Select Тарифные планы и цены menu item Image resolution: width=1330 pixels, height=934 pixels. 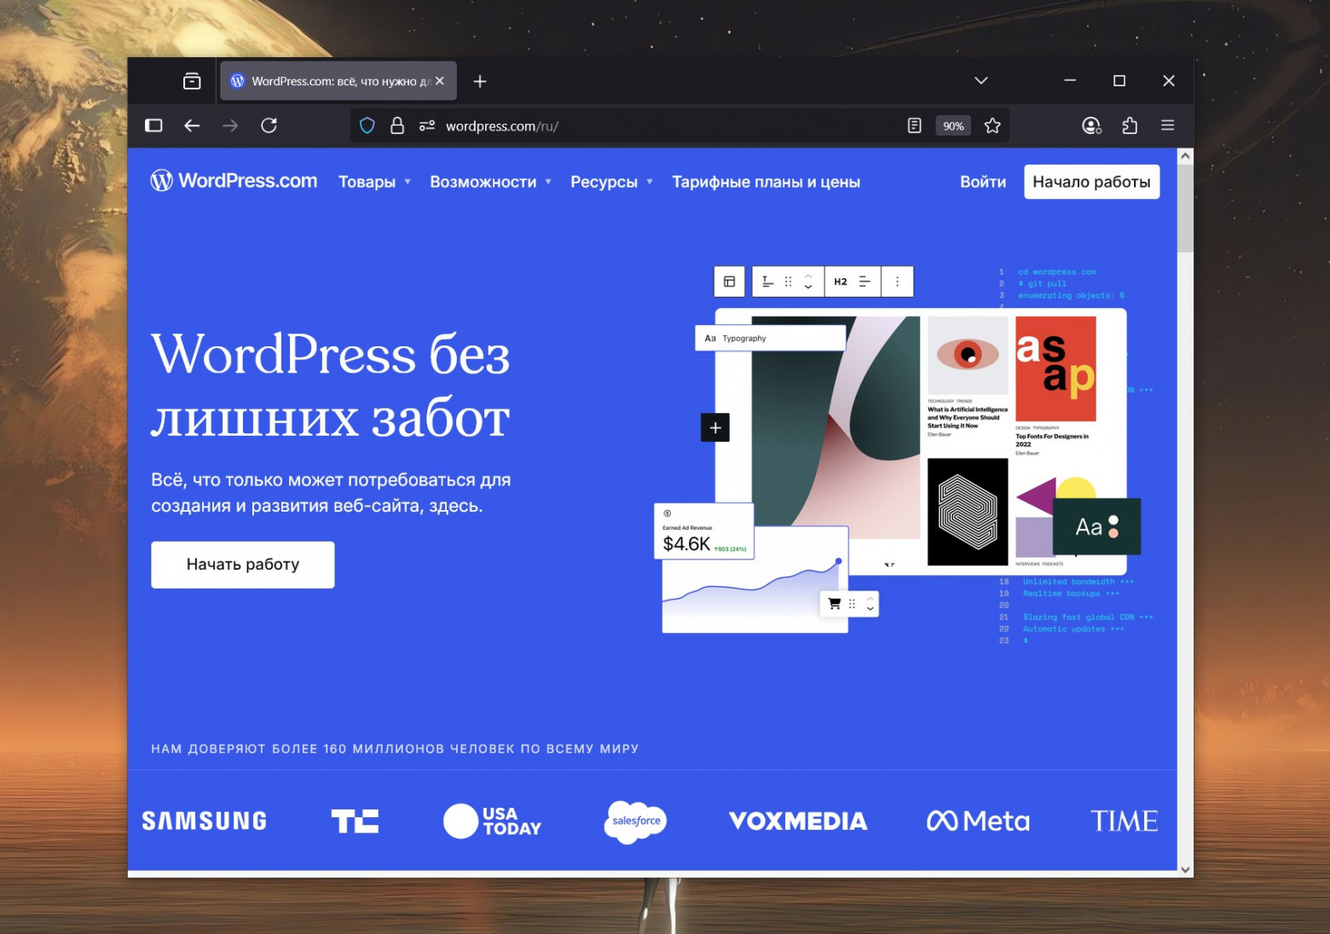(x=766, y=182)
